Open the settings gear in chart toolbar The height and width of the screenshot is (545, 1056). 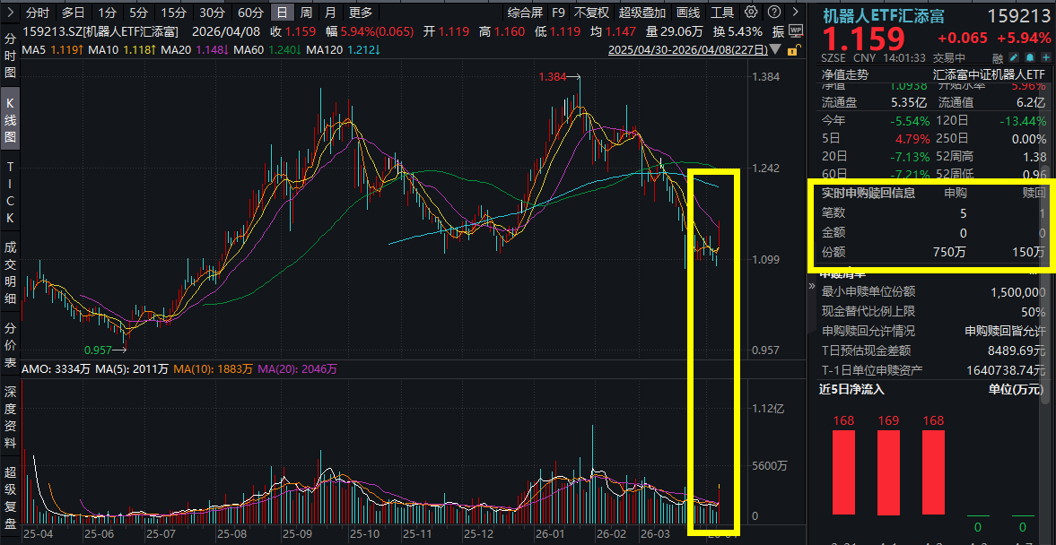pos(751,13)
